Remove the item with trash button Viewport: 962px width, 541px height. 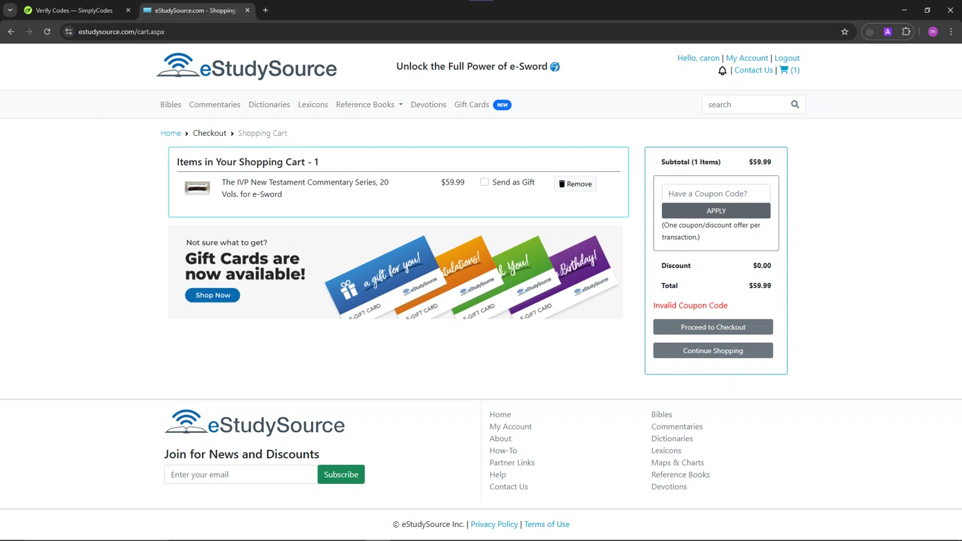point(575,184)
